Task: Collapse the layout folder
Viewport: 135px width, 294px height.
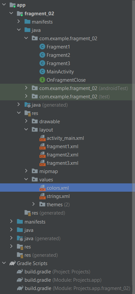Action: coord(26,130)
